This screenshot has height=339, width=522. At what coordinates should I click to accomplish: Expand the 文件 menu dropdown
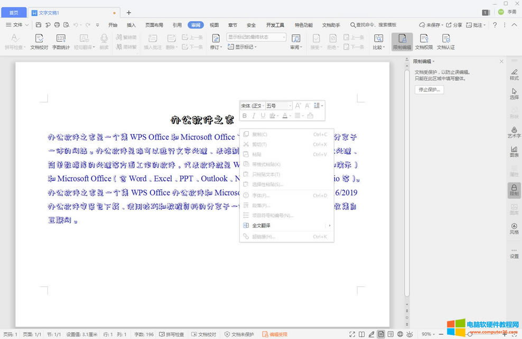(x=17, y=25)
